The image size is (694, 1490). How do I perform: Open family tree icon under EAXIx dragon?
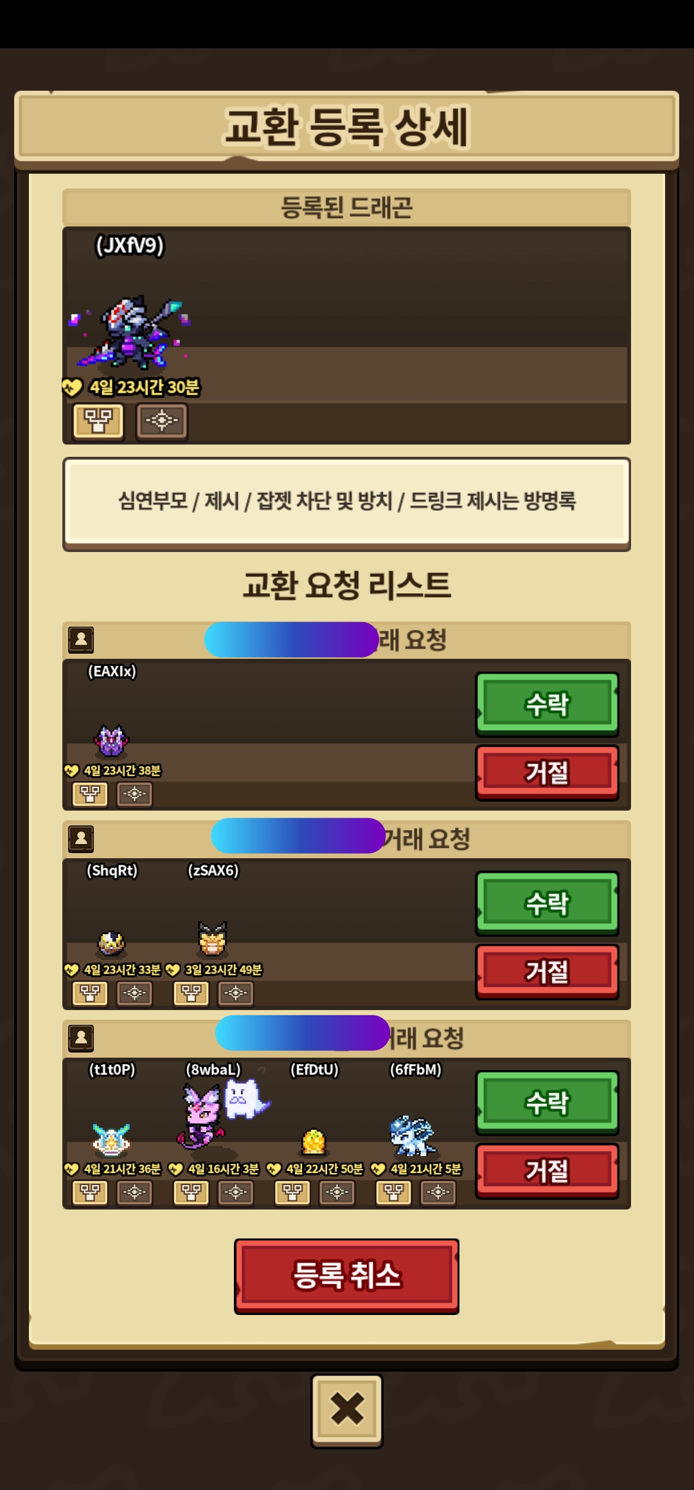click(90, 795)
